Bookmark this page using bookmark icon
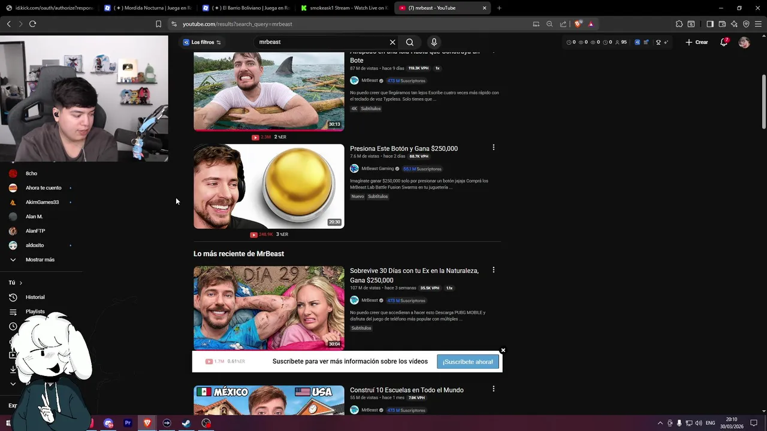The image size is (767, 431). point(158,24)
